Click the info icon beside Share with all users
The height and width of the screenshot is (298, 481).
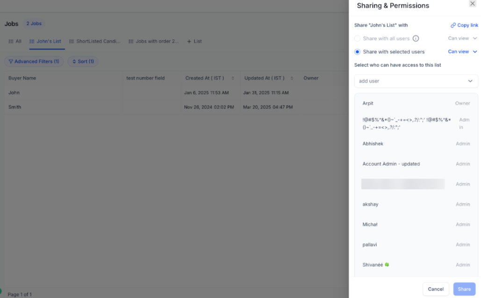click(x=416, y=39)
